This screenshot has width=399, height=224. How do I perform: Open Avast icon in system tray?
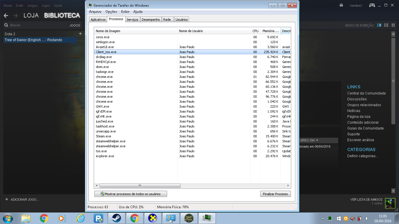tap(346, 218)
